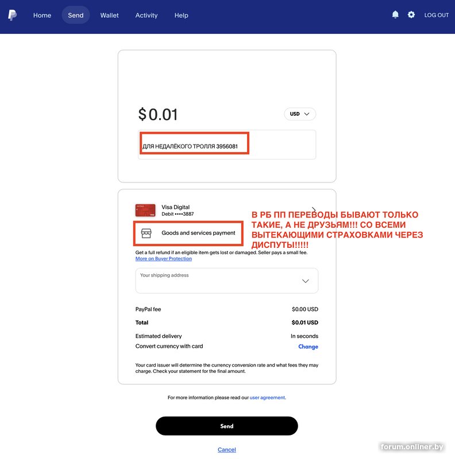Open the Help menu item
The height and width of the screenshot is (459, 455).
click(181, 15)
